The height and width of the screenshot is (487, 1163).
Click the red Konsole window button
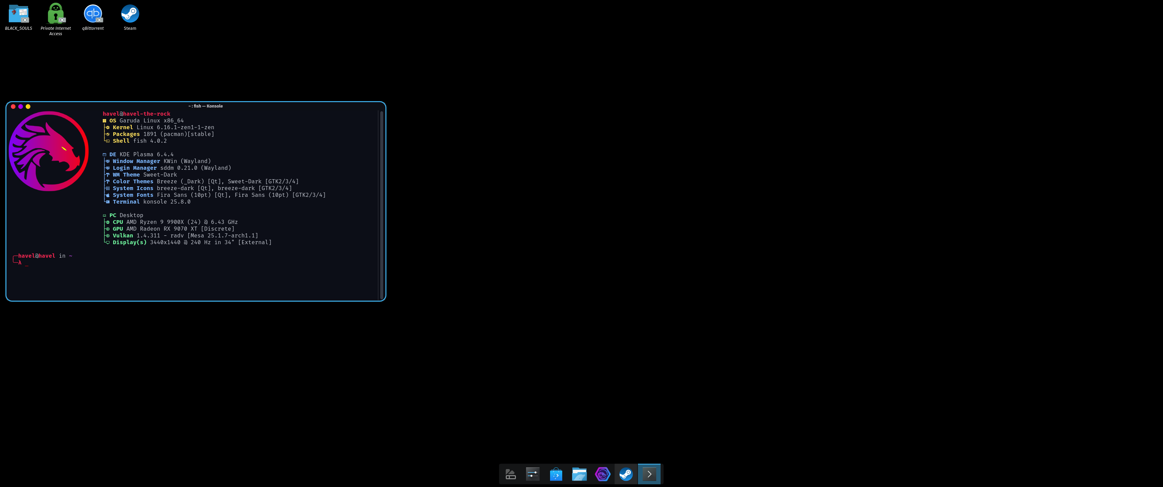pyautogui.click(x=13, y=107)
